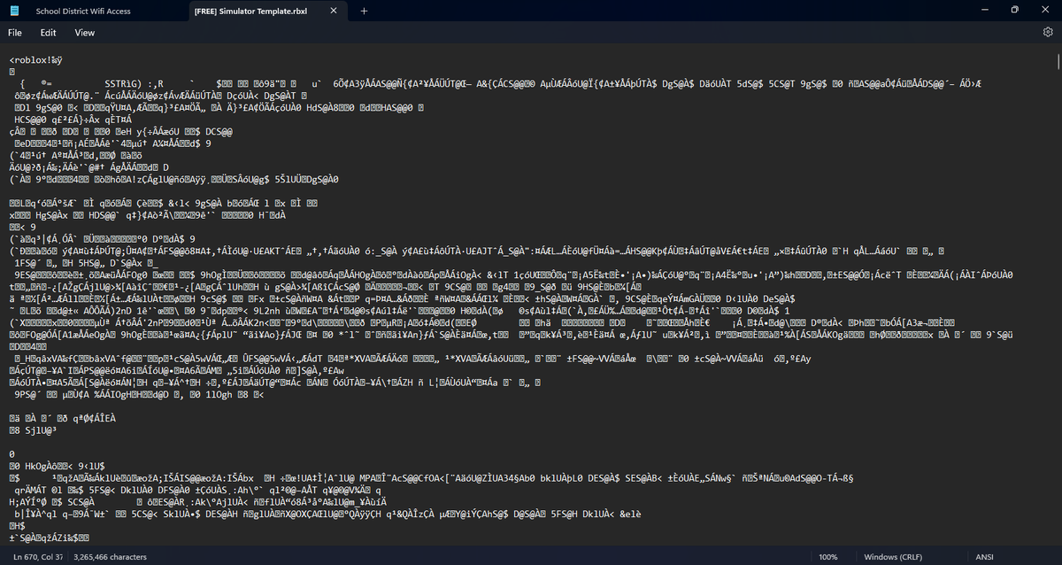The width and height of the screenshot is (1062, 565).
Task: Add a new tab
Action: pyautogui.click(x=364, y=11)
